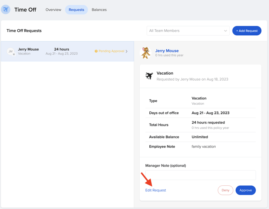Click the Time Off airplane logo icon
The image size is (269, 209).
[x=6, y=10]
